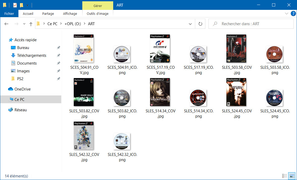Expand chevron after +OPL (O:) breadcrumb
The image size is (297, 180).
tap(84, 24)
